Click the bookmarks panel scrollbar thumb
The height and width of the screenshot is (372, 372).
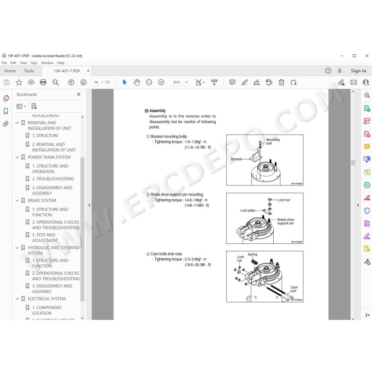[x=82, y=229]
